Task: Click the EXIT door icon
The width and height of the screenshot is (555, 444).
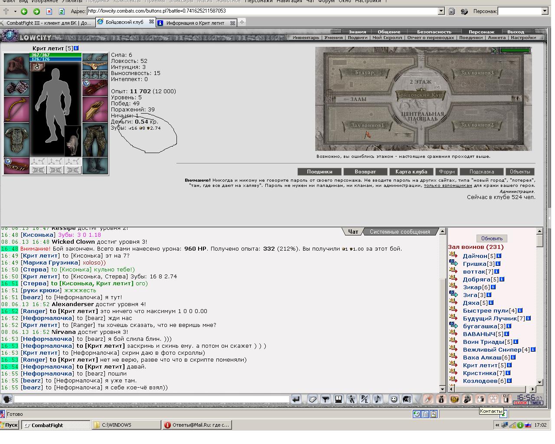Action: (506, 399)
